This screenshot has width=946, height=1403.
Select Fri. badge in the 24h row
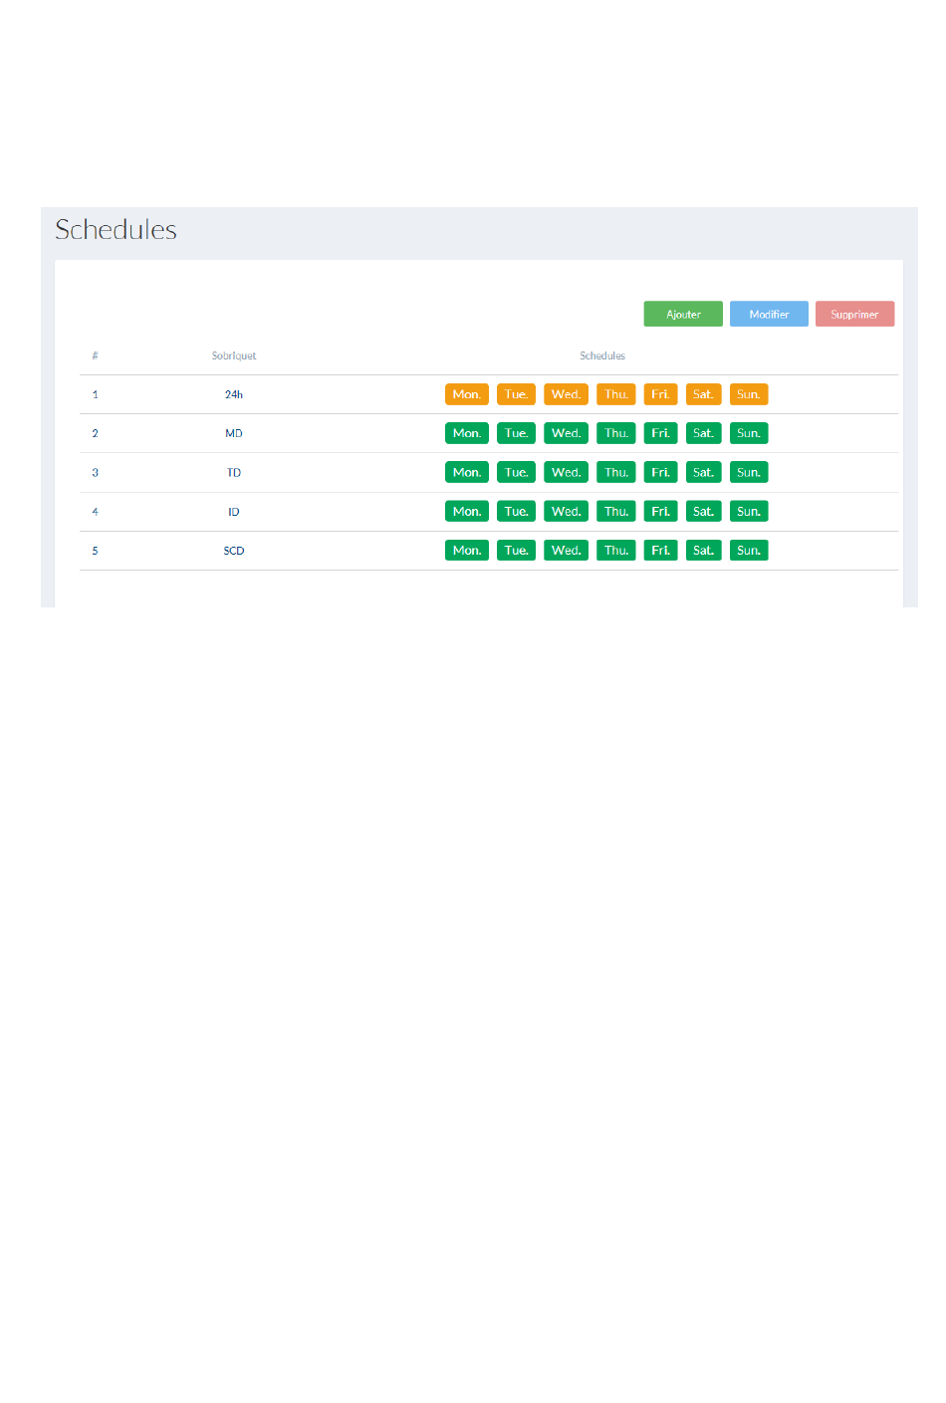tap(660, 394)
